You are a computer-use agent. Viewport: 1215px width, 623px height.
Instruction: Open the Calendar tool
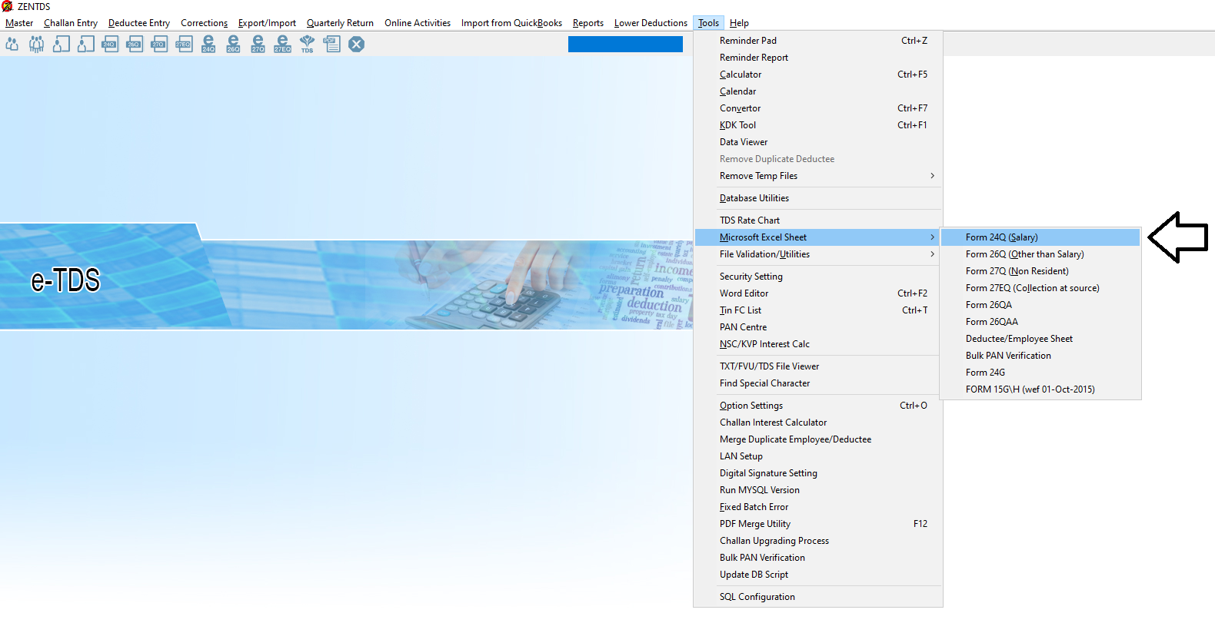[818, 91]
